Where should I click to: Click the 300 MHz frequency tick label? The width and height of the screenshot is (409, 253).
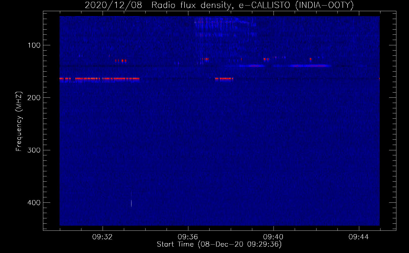34,150
